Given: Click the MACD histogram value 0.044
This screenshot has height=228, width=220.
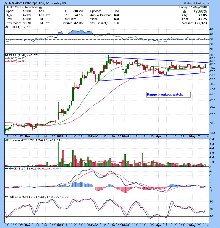Looking at the screenshot, I should pos(57,169).
